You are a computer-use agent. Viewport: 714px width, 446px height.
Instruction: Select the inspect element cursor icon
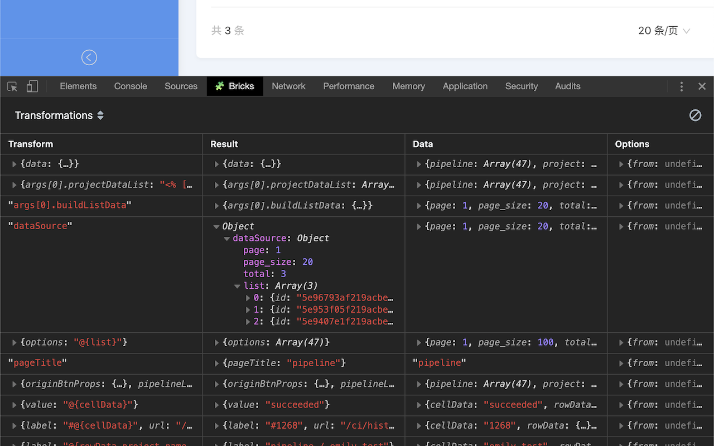(12, 86)
